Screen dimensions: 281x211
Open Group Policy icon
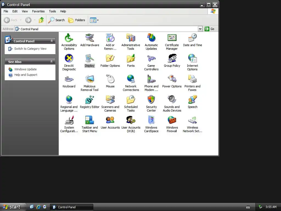pyautogui.click(x=172, y=59)
